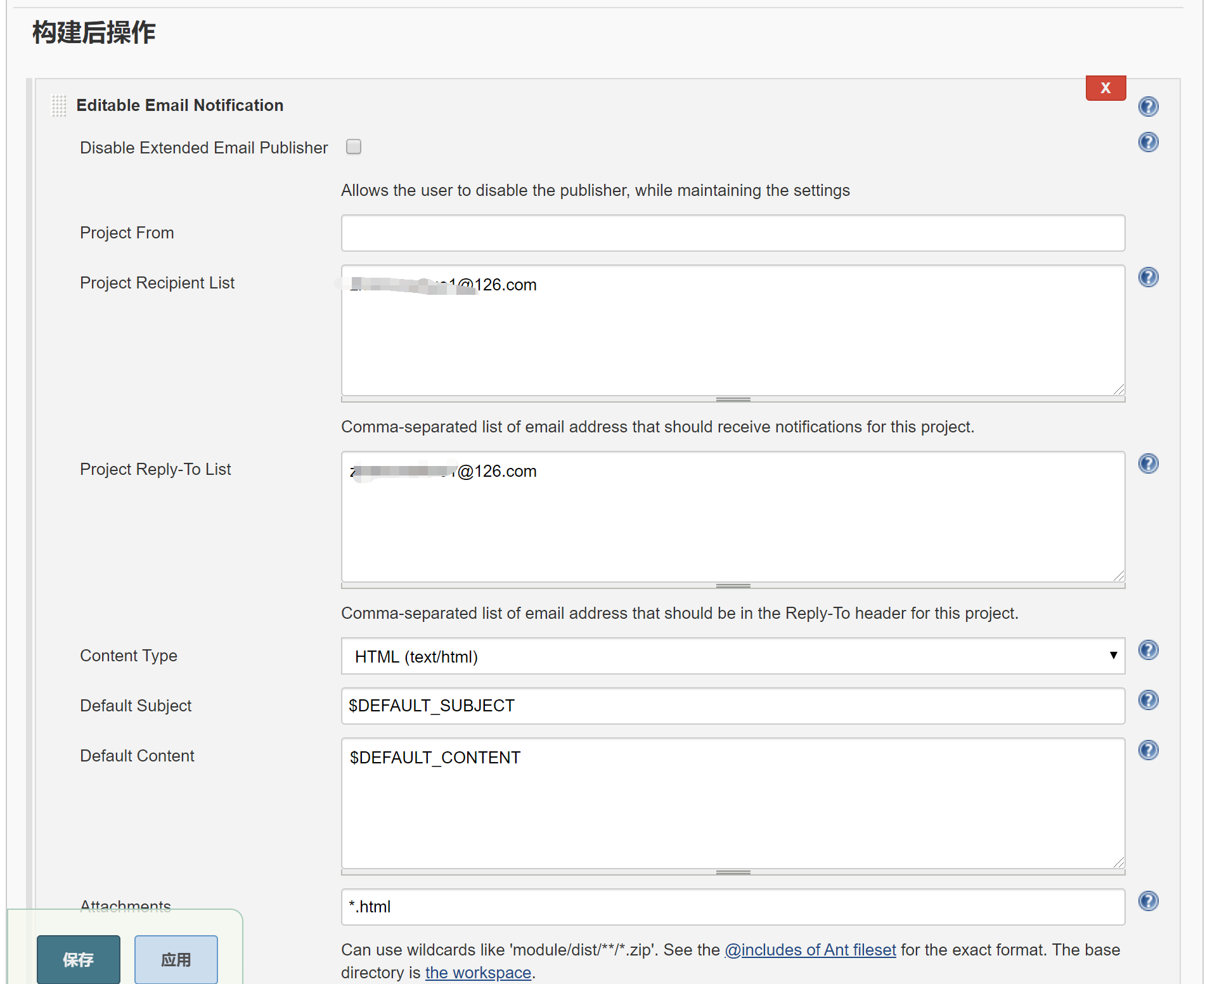1205x984 pixels.
Task: Enable the Disable Extended Email Publisher checkbox
Action: (354, 146)
